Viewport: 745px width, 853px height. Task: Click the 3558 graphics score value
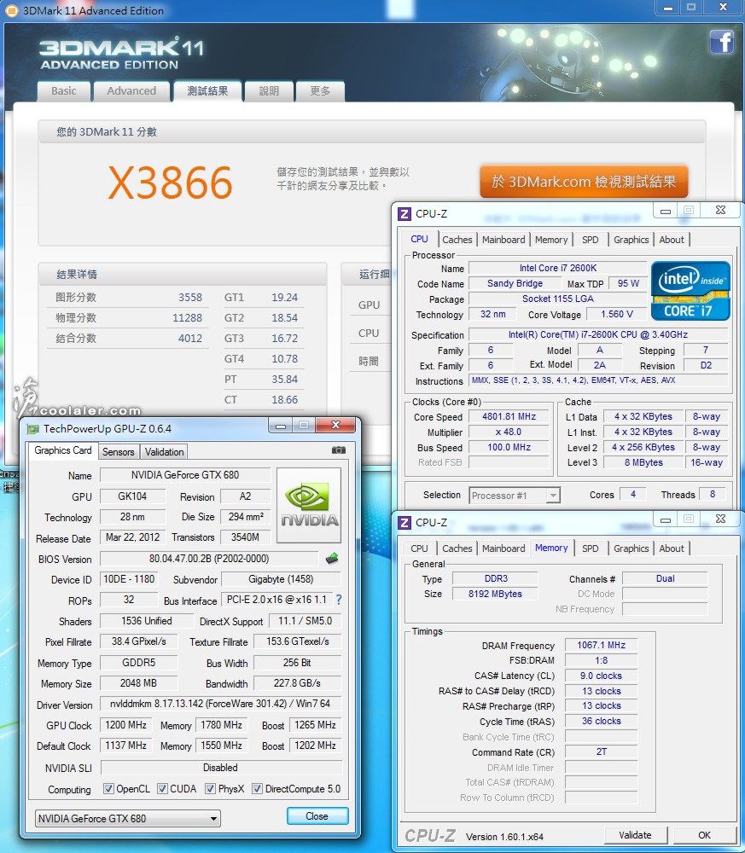click(x=190, y=298)
